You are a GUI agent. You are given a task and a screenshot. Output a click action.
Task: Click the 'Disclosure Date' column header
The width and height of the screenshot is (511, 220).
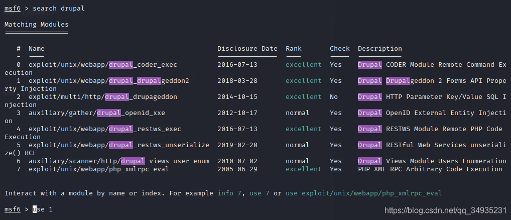coord(247,49)
